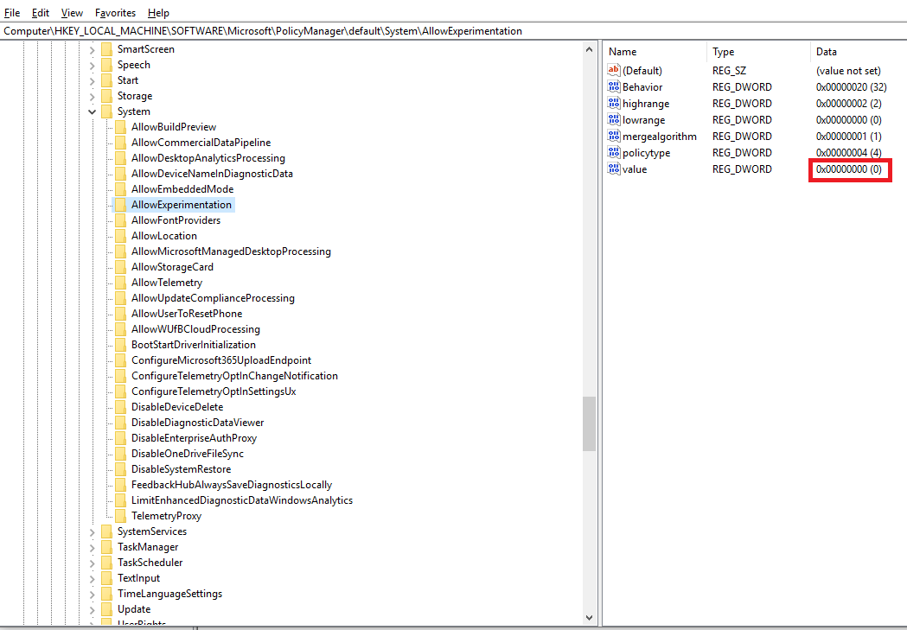Viewport: 907px width, 630px height.
Task: Select the LimitEnhancedDiagnosticDataWindowsAnalytics key
Action: (242, 501)
